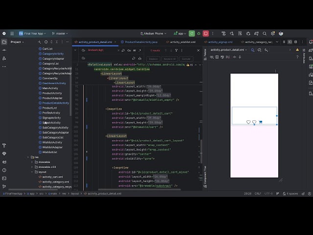This screenshot has height=235, width=313.
Task: Toggle replace row with chevron
Action: tap(75, 50)
